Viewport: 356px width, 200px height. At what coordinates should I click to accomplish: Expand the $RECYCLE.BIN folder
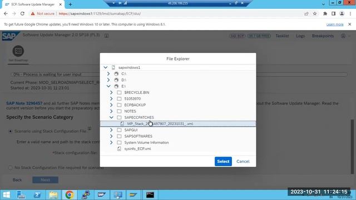(x=111, y=93)
